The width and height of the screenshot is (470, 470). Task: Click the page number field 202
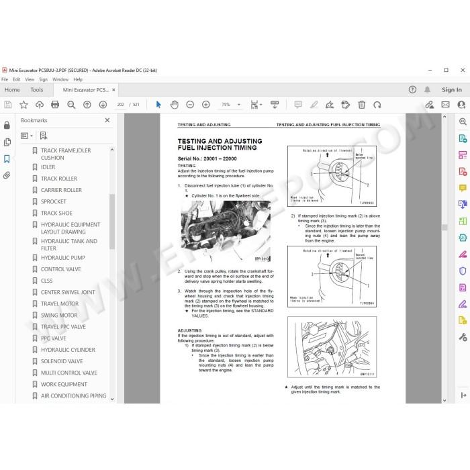click(x=120, y=105)
